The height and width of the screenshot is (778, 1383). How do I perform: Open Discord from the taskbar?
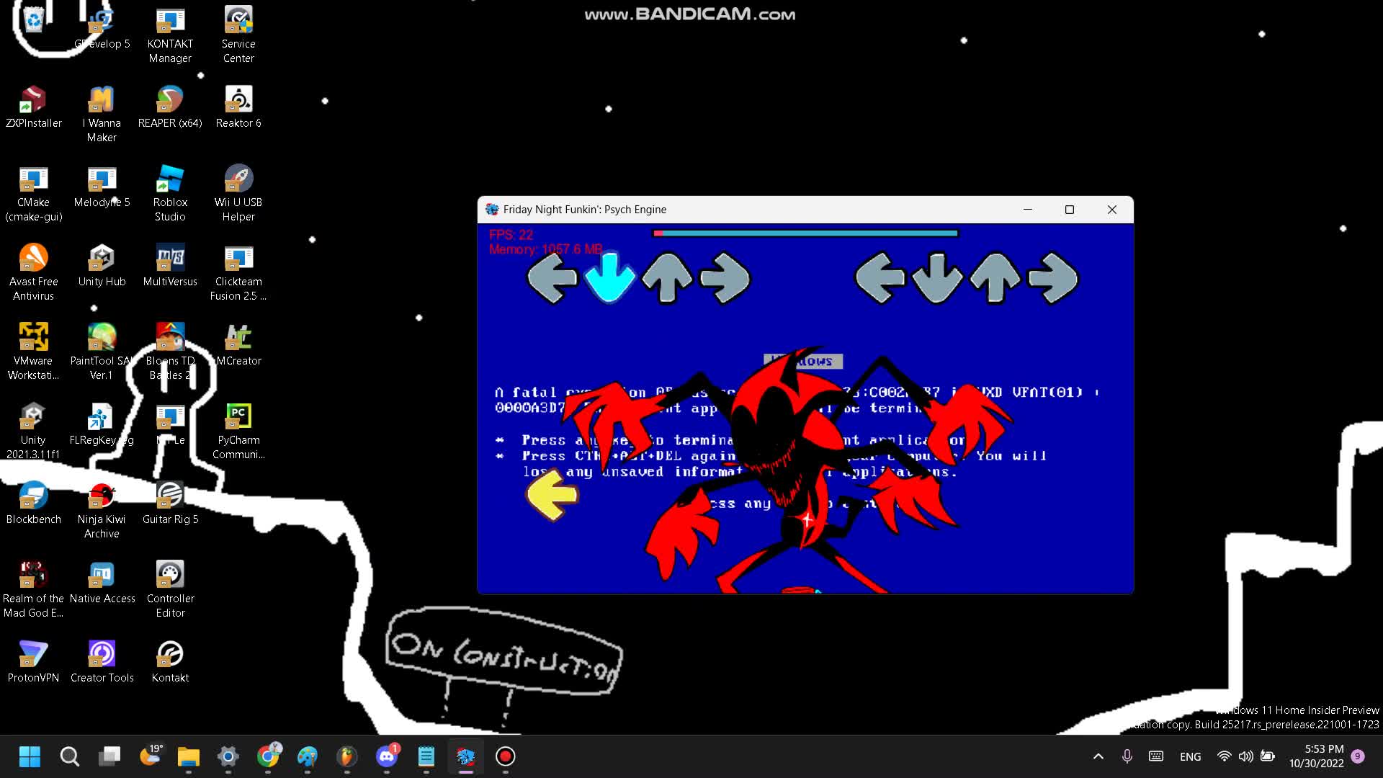click(x=387, y=756)
